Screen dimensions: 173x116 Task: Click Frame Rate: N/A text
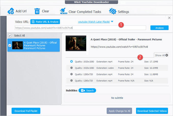click(x=126, y=81)
